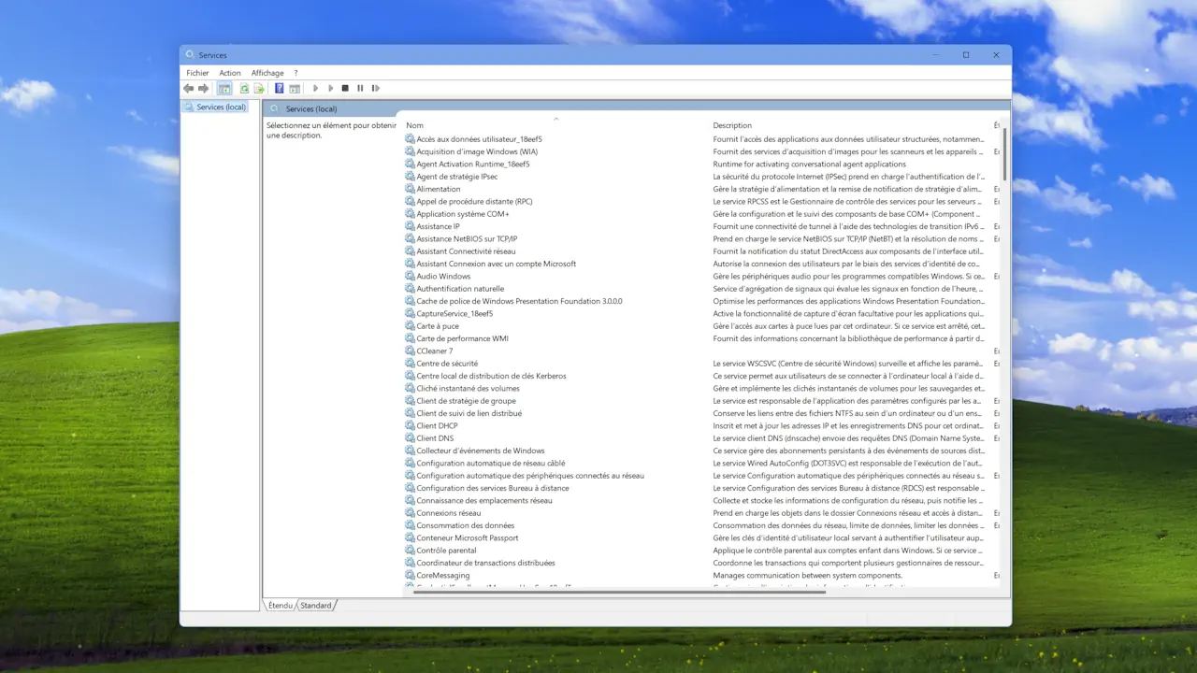Toggle the Show/Hide console tree icon
The height and width of the screenshot is (673, 1197).
(x=224, y=88)
